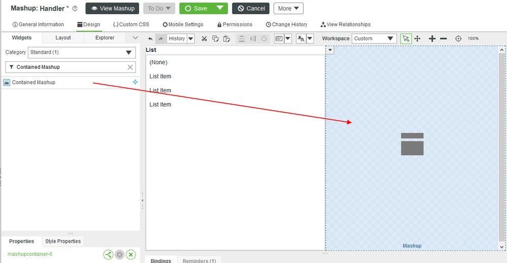Click the zoom in plus icon
This screenshot has height=263, width=507.
[x=432, y=38]
